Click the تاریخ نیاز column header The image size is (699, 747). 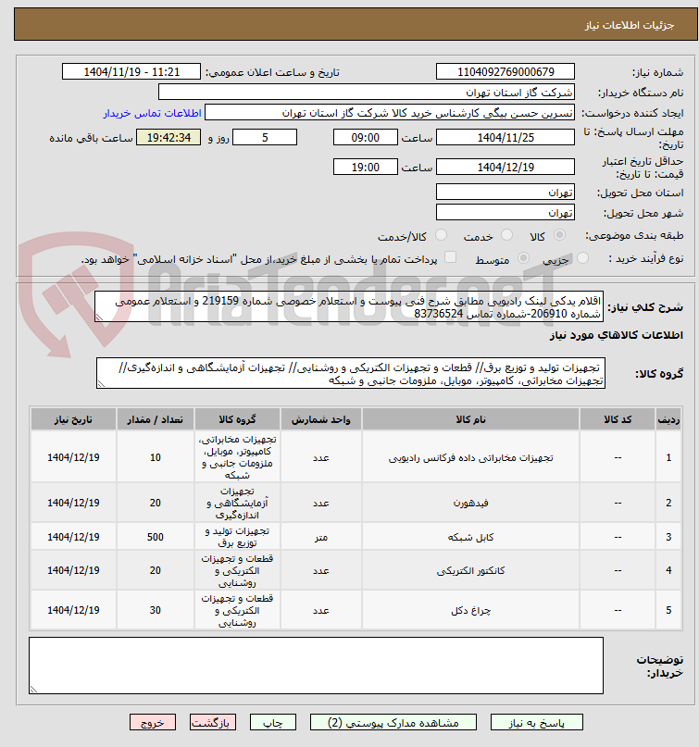tap(73, 419)
